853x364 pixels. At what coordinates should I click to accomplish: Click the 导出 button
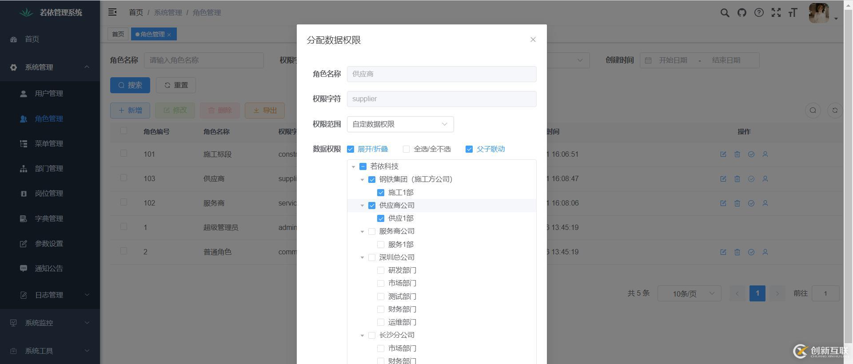click(265, 111)
